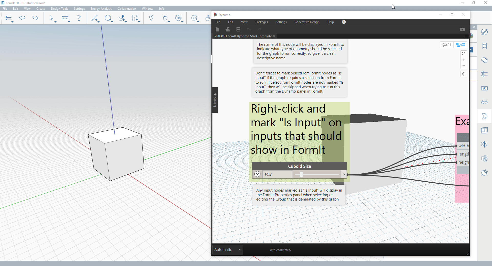
Task: Open the Energy Analysis menu
Action: [101, 9]
